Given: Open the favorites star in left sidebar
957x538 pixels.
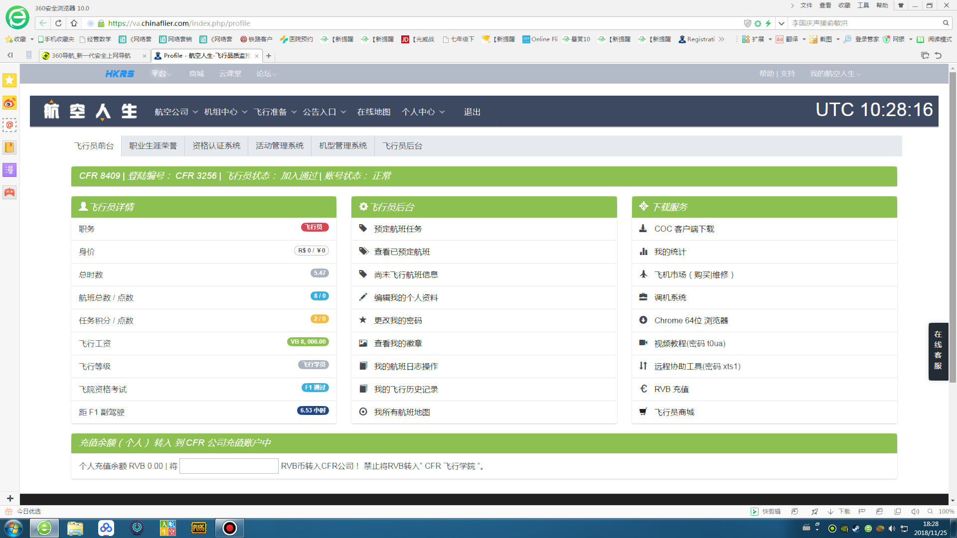Looking at the screenshot, I should coord(9,80).
